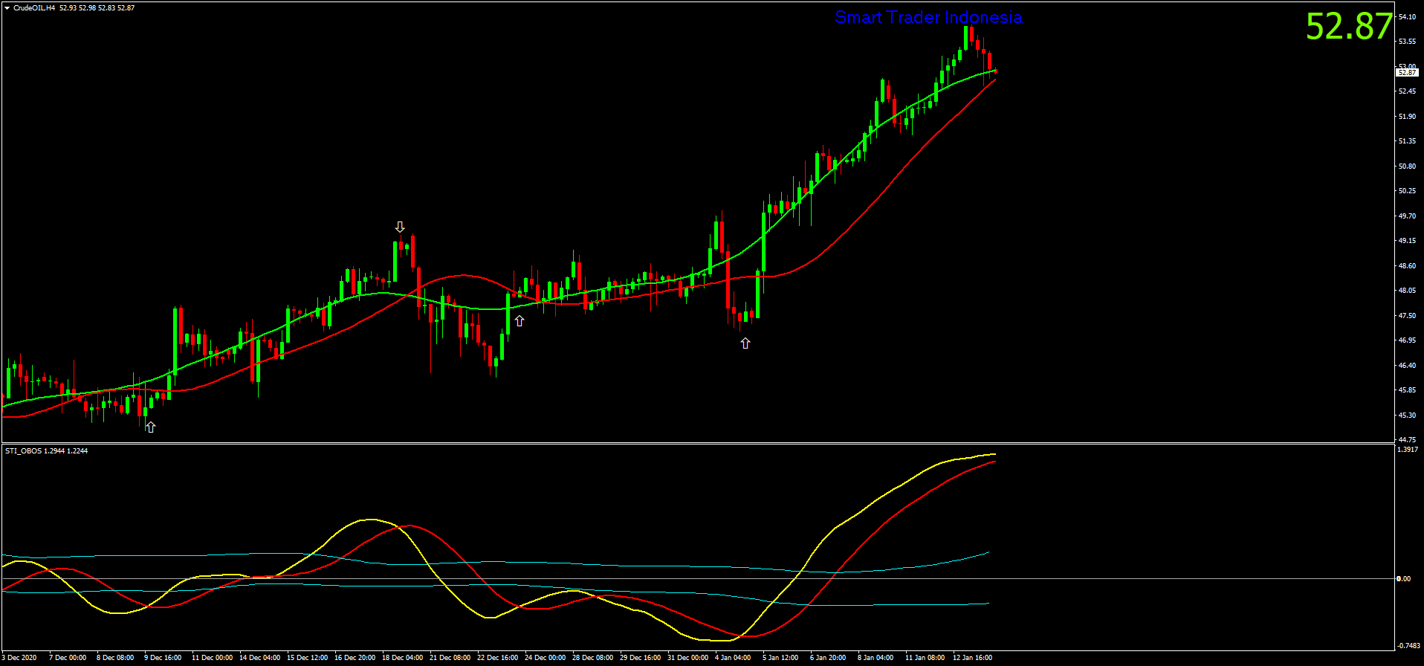The image size is (1424, 666).
Task: Click the 5 Jan 12:00 time label
Action: click(780, 658)
